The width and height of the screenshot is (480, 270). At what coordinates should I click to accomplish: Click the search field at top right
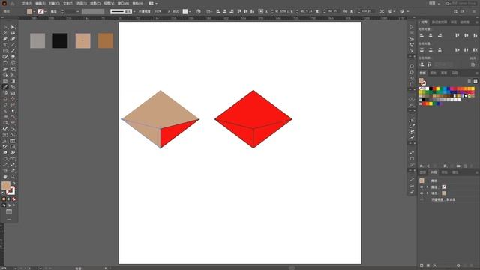[x=462, y=3]
